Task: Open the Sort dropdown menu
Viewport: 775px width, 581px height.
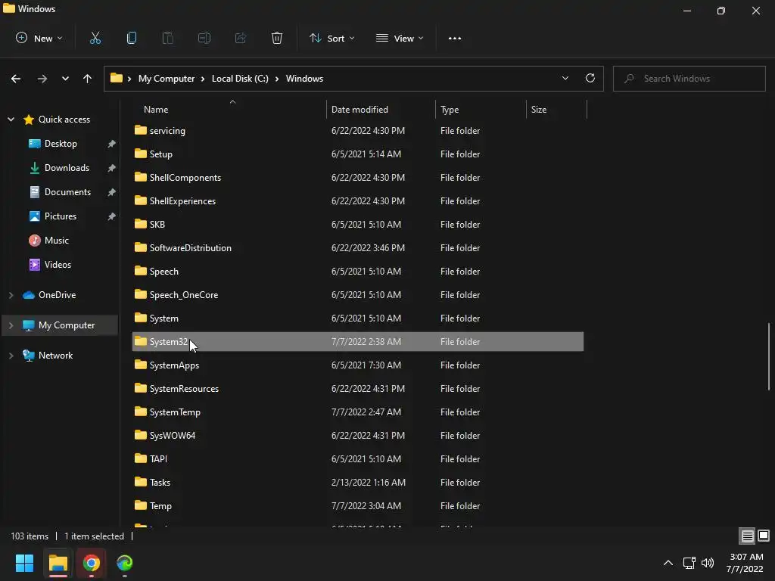Action: (x=331, y=38)
